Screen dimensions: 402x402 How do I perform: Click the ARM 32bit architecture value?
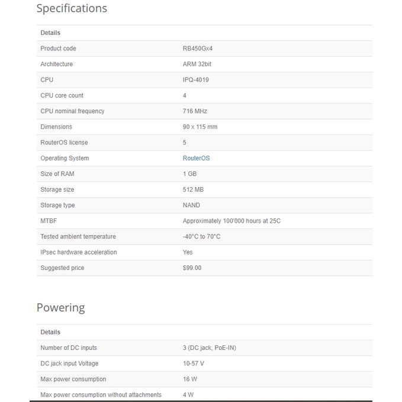point(198,64)
